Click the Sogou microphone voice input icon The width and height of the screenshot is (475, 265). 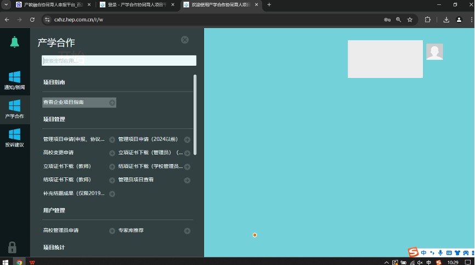click(440, 253)
